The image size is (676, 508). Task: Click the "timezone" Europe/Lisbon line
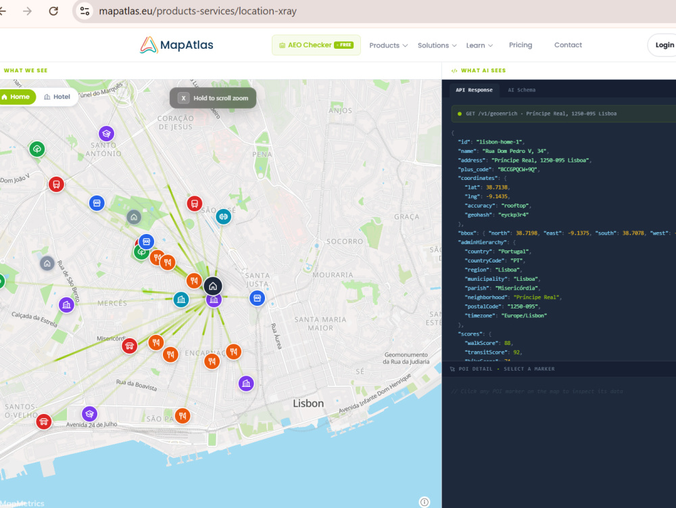506,316
